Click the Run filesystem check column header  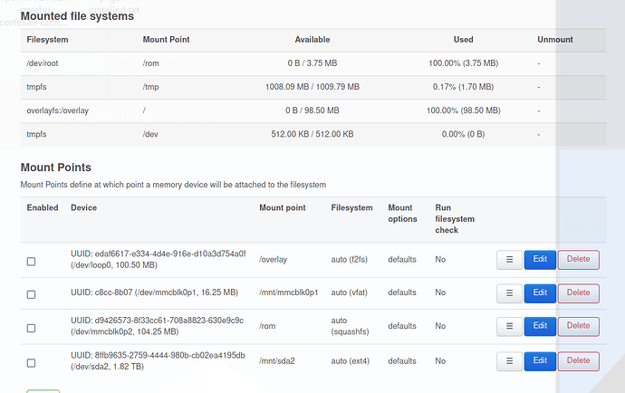click(x=455, y=219)
